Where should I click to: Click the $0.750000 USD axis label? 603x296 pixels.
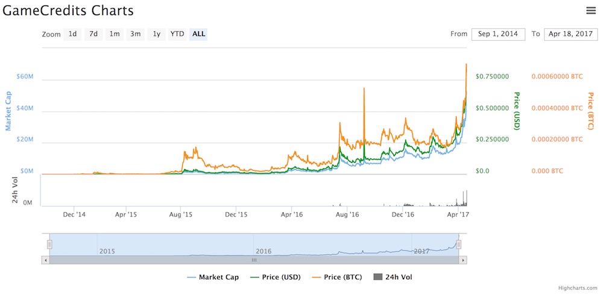tap(492, 76)
